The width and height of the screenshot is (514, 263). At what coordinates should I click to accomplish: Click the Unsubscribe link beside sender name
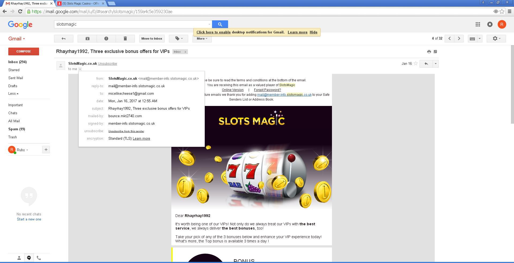coord(107,64)
